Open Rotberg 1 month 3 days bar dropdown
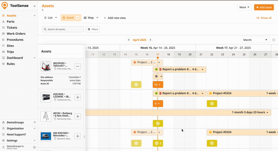This screenshot has height=151, width=278. (x=267, y=112)
